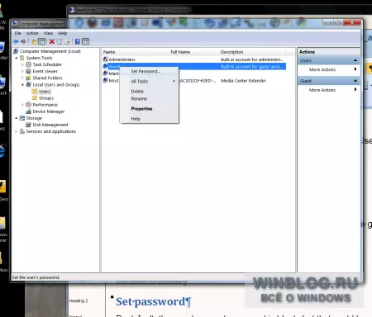
Task: Click the Performance icon in tree
Action: click(28, 105)
